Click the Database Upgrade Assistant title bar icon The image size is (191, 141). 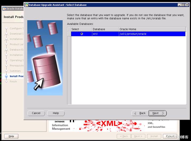coord(27,5)
